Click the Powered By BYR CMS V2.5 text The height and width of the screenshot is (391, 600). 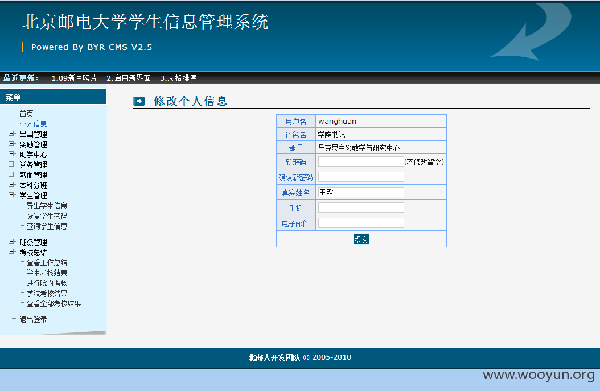coord(92,47)
